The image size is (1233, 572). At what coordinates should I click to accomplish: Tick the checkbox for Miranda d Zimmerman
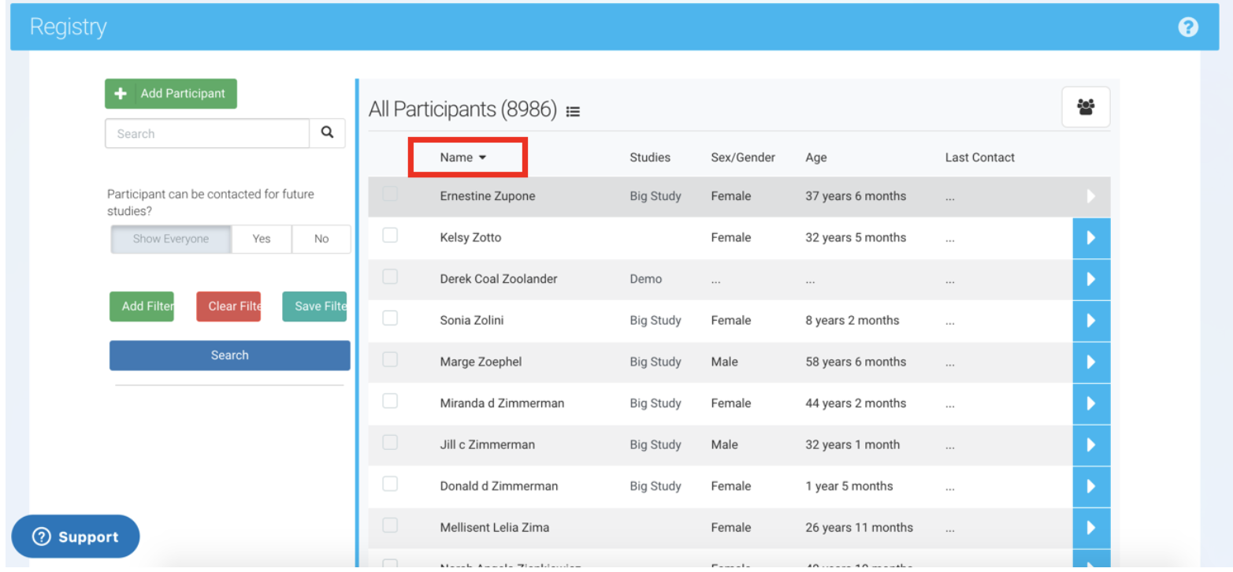(x=390, y=401)
